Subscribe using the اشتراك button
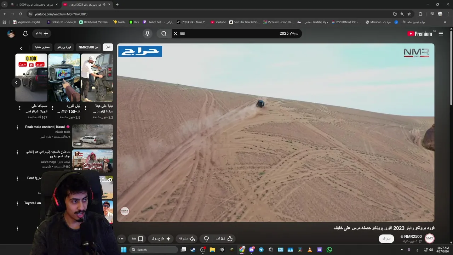 coord(386,239)
